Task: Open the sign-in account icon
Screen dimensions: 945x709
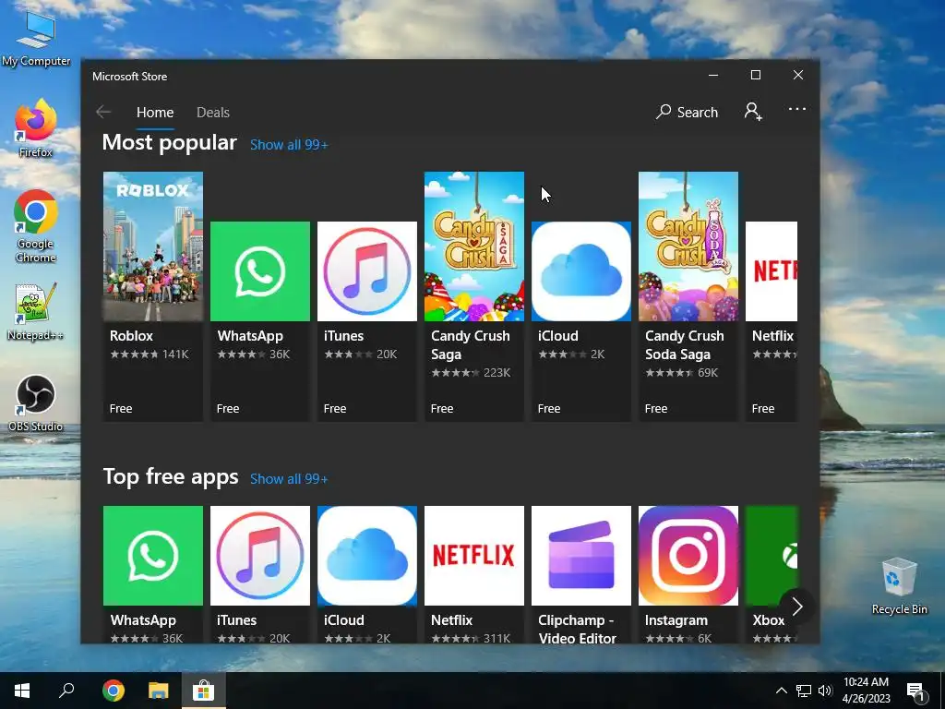Action: 753,112
